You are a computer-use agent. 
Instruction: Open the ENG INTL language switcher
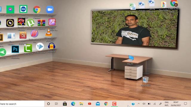(167, 104)
